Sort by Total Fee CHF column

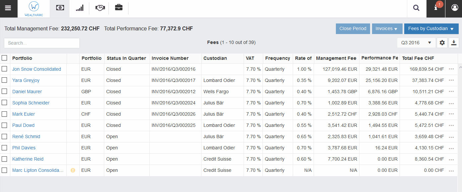tap(418, 58)
